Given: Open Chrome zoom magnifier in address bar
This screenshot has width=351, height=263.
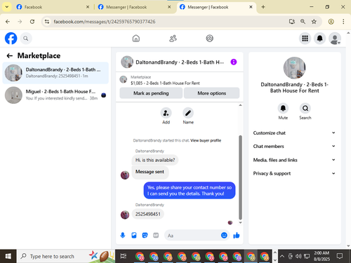Looking at the screenshot, I should click(303, 22).
